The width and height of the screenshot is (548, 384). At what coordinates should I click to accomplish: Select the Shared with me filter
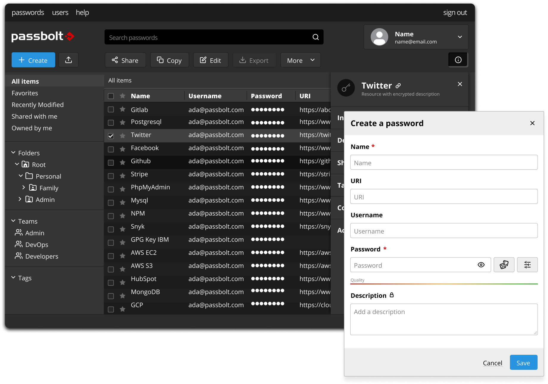coord(34,116)
